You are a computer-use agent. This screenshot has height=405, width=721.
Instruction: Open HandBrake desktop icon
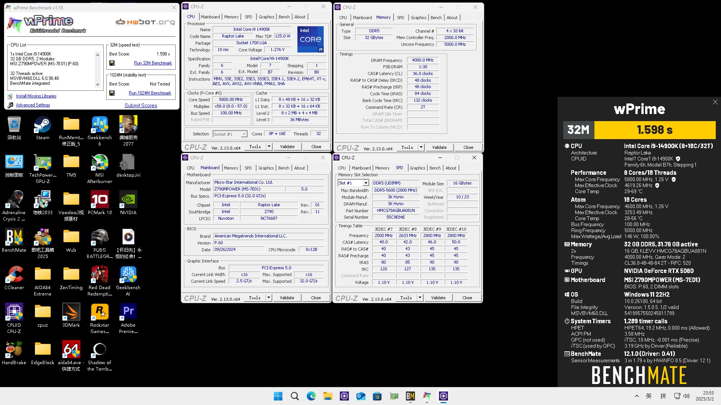tap(14, 353)
